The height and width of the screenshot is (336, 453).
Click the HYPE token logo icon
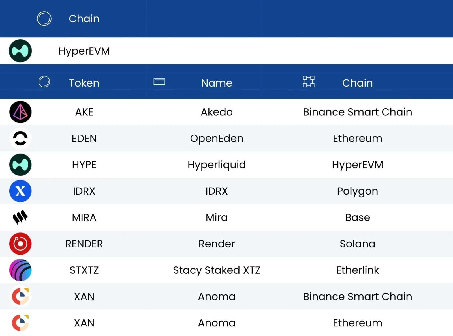(20, 165)
